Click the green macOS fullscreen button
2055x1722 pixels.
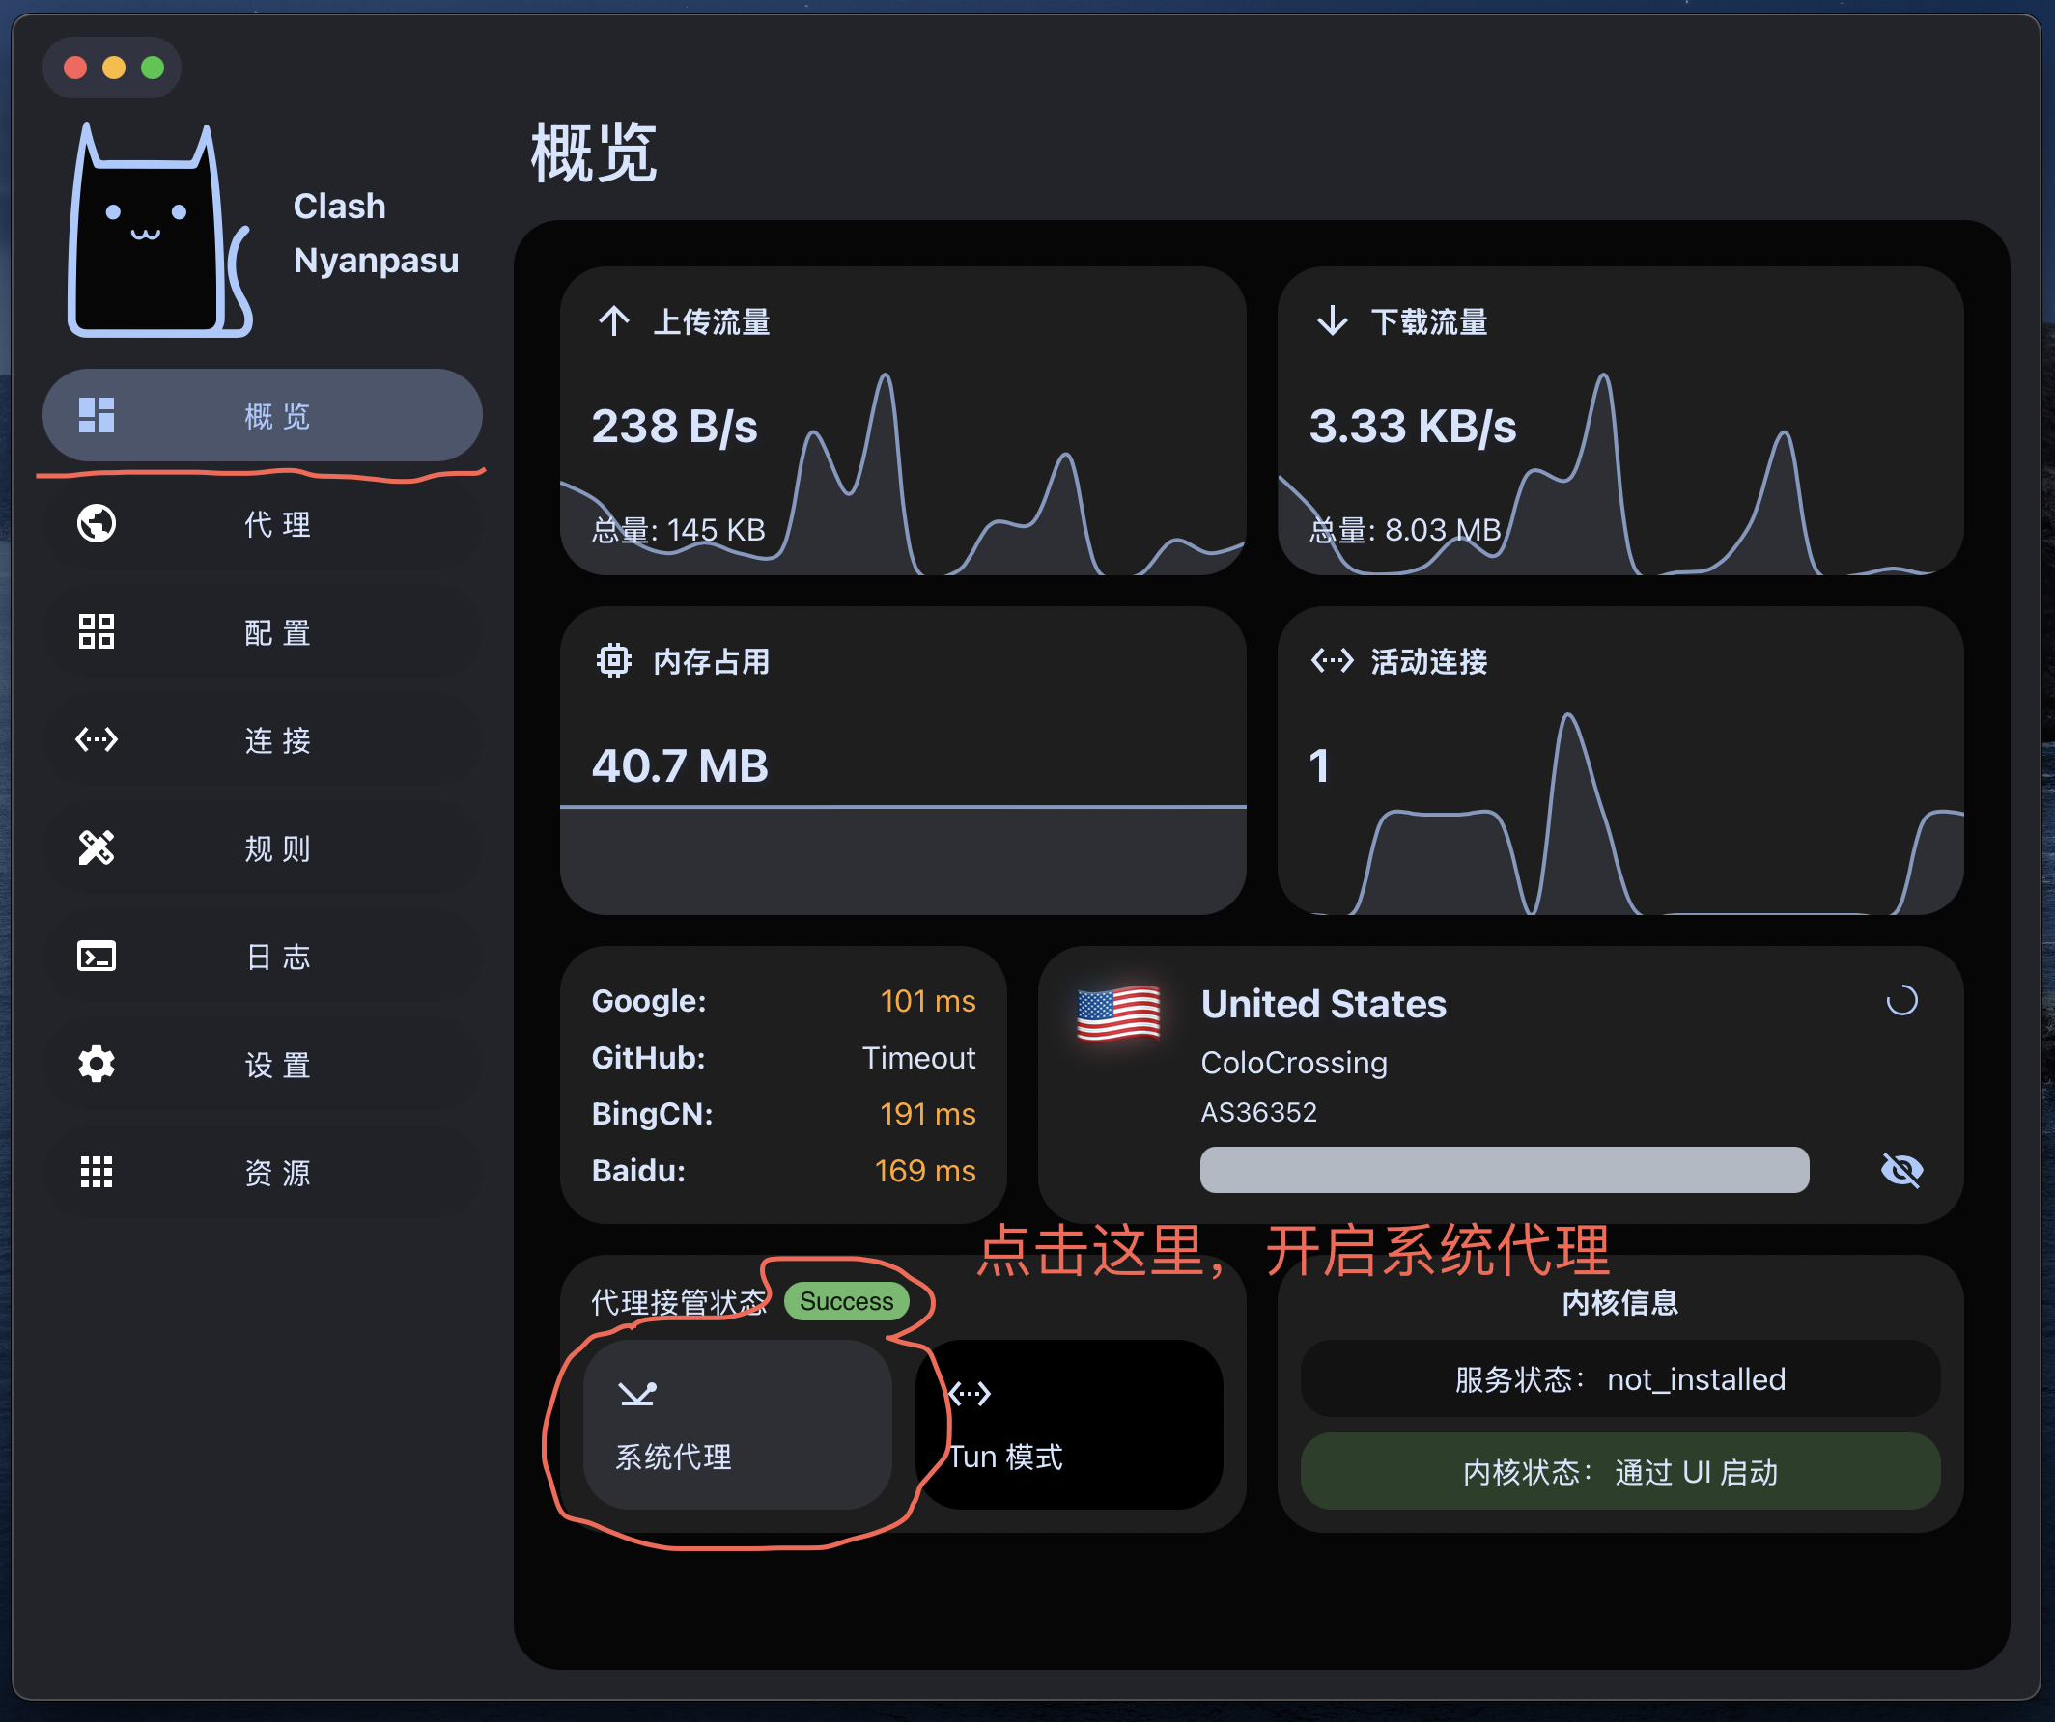tap(153, 68)
